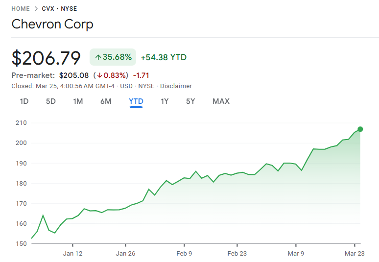Click the Chevron Corp title
Image resolution: width=379 pixels, height=262 pixels.
(x=52, y=24)
